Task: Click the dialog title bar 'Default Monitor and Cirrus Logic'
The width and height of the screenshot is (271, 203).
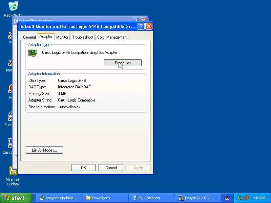Action: coord(77,27)
